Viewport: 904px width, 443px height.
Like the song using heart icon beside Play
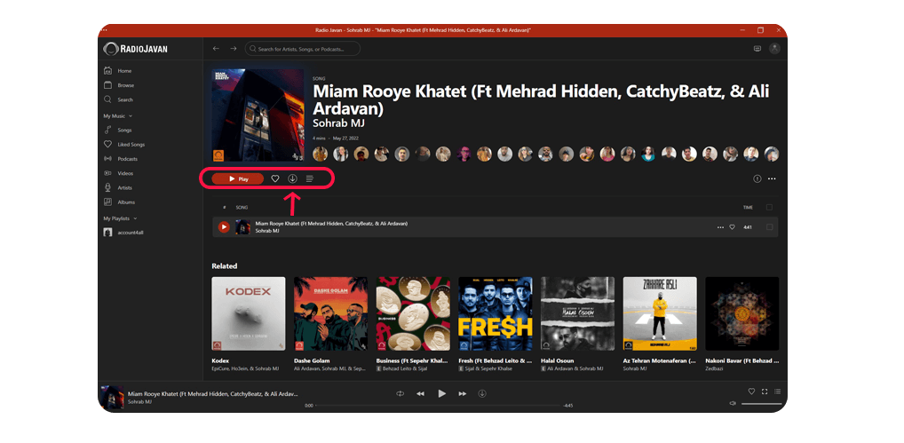point(275,178)
